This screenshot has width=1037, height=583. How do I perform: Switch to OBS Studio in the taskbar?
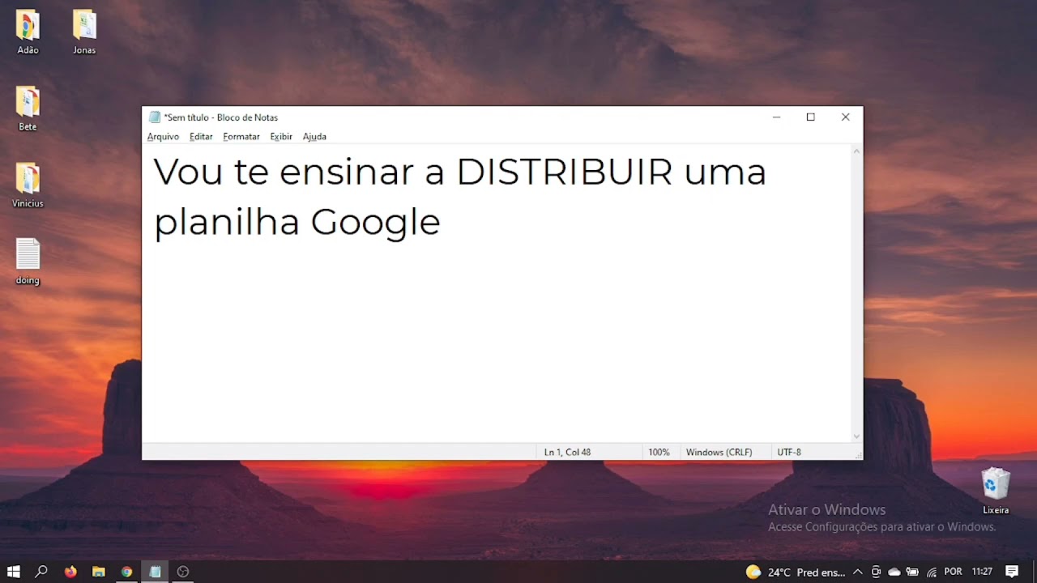click(183, 572)
